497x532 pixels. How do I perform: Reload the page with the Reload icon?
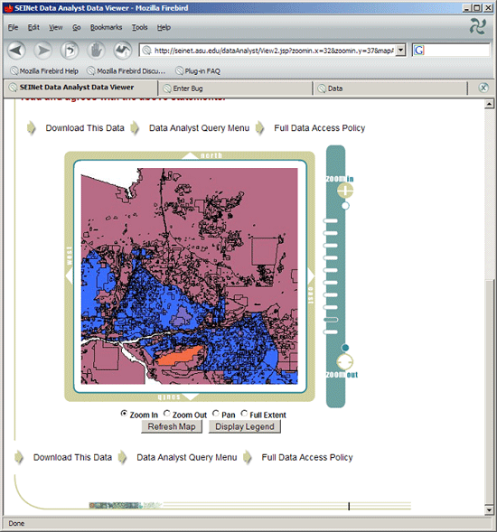coord(70,51)
